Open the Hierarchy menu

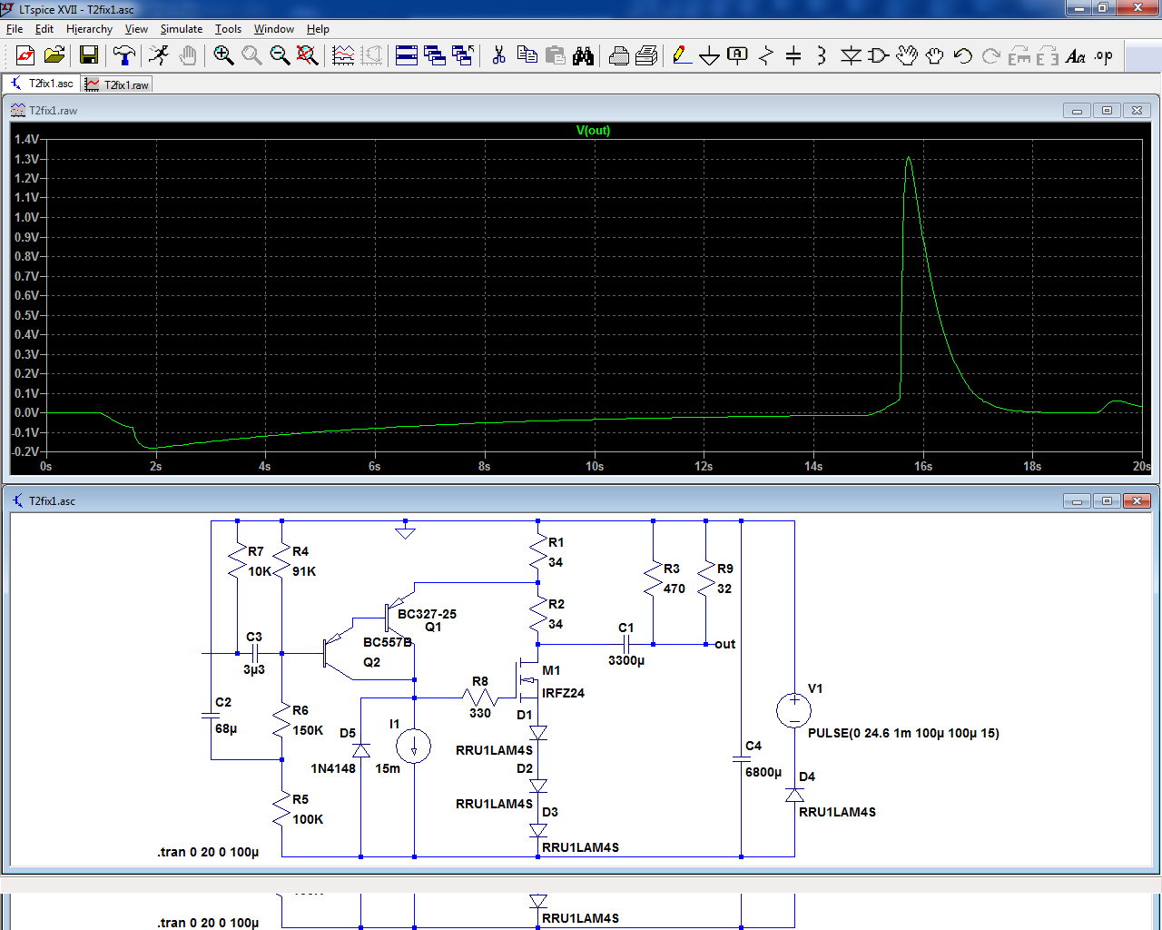click(89, 29)
